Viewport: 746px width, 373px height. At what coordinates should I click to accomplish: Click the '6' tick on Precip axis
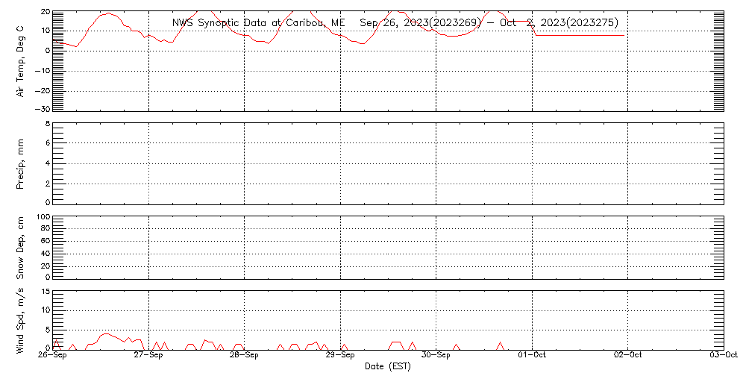pyautogui.click(x=46, y=142)
